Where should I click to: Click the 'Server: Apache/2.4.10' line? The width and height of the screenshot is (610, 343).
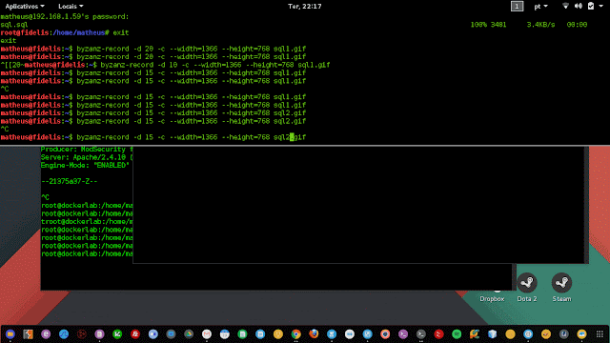point(87,157)
